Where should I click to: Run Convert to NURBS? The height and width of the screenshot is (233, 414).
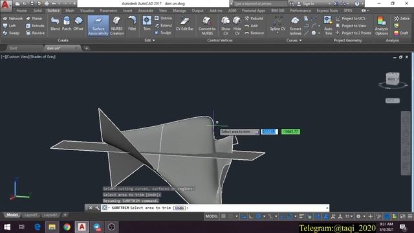tap(207, 26)
